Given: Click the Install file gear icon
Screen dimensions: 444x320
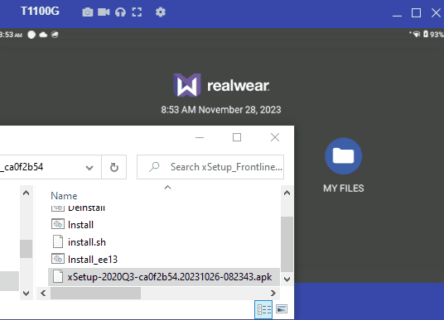Looking at the screenshot, I should (x=58, y=224).
